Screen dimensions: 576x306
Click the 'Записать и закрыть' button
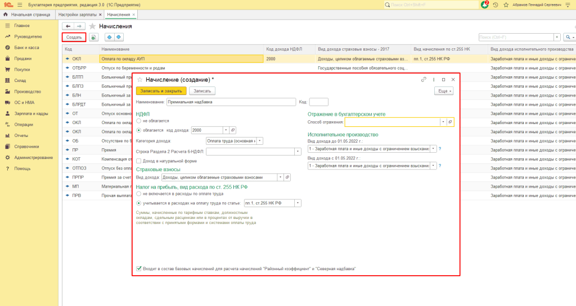[161, 90]
